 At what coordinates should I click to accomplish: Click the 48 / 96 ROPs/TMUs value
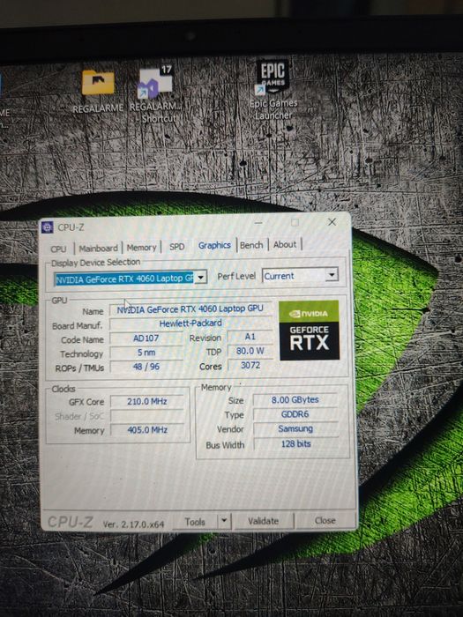pyautogui.click(x=146, y=367)
